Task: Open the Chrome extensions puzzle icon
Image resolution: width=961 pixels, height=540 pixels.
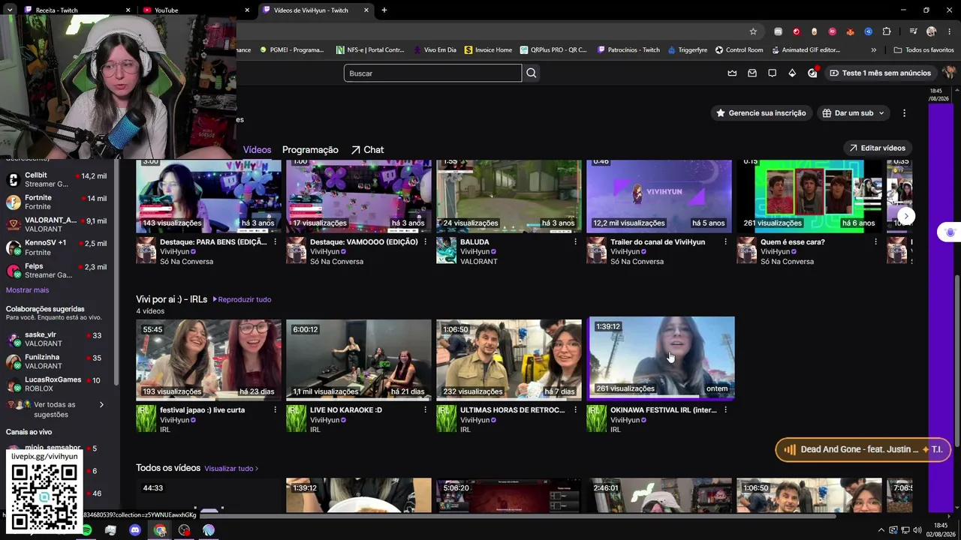Action: [x=887, y=31]
